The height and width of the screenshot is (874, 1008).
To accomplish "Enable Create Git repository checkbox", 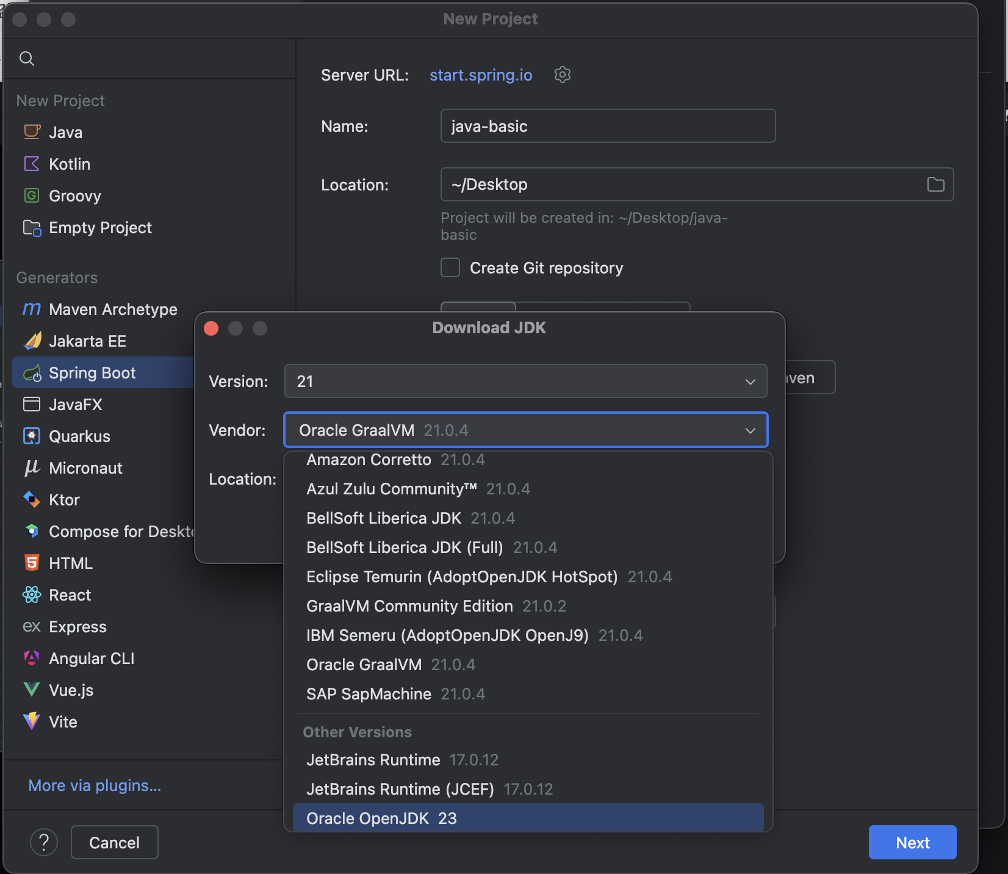I will (450, 267).
